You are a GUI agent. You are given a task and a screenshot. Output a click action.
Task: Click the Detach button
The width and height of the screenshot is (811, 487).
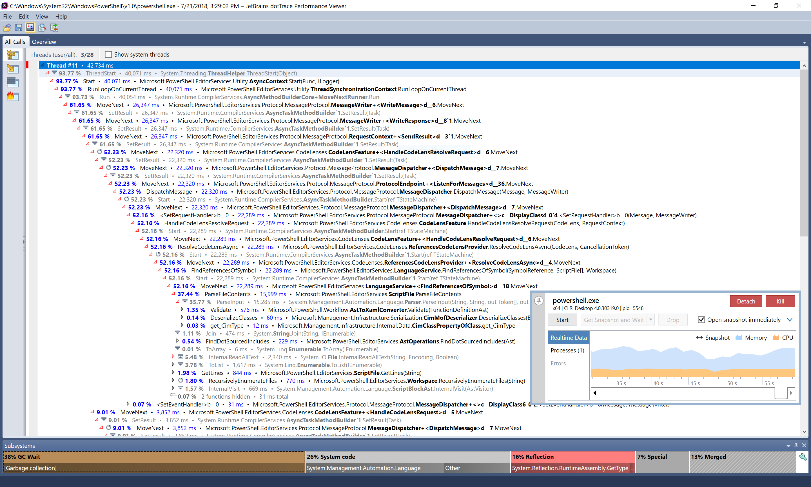(746, 301)
